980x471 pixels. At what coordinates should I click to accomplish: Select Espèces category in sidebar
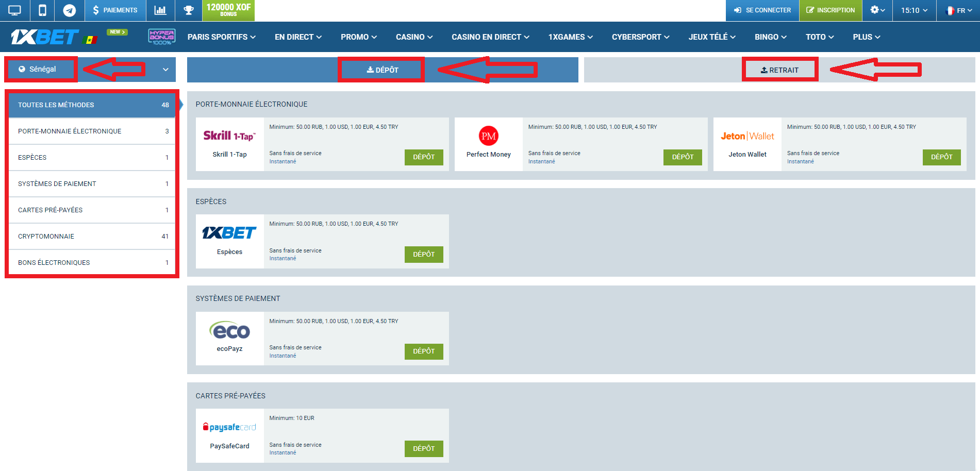[92, 158]
